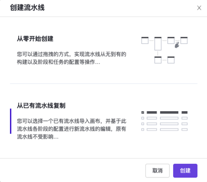Click the bottom-left stage box in diagram
The image size is (207, 182).
[158, 60]
